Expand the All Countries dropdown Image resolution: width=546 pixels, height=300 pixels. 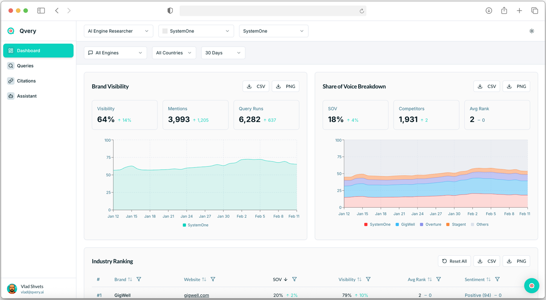(174, 53)
